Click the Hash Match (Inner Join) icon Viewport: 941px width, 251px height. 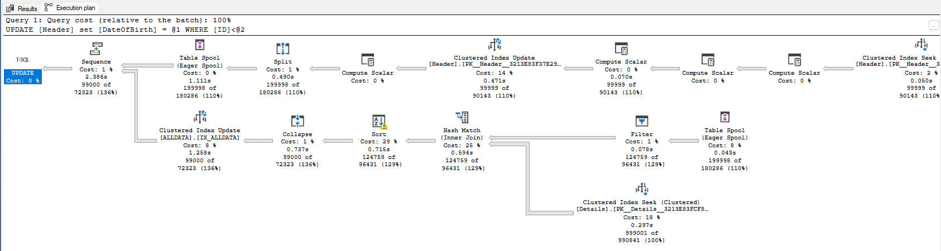coord(462,117)
